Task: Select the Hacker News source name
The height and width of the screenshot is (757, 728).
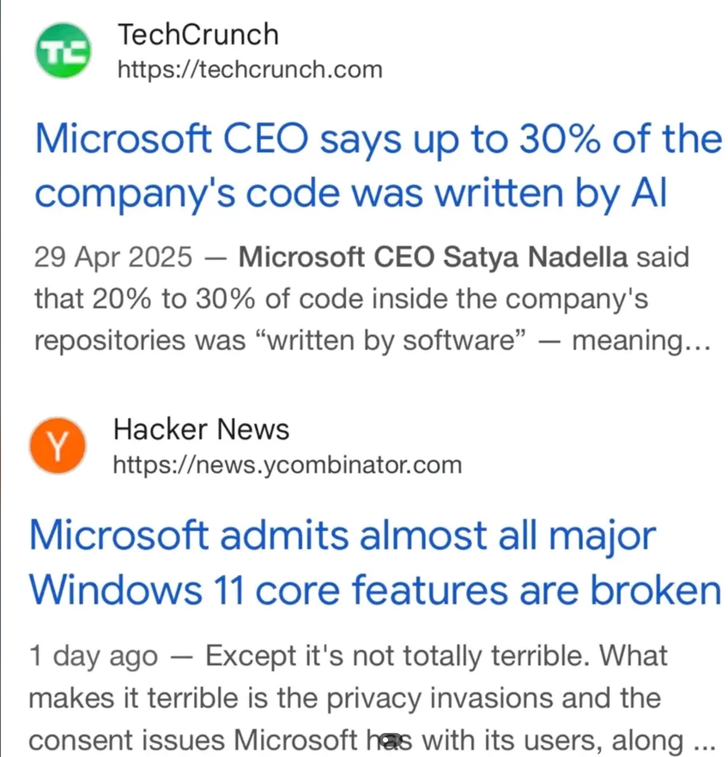Action: 200,430
